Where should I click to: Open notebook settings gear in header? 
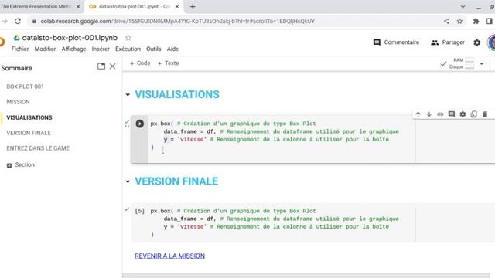click(x=477, y=42)
